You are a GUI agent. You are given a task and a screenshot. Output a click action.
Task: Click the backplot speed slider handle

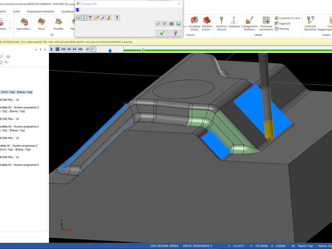[110, 50]
